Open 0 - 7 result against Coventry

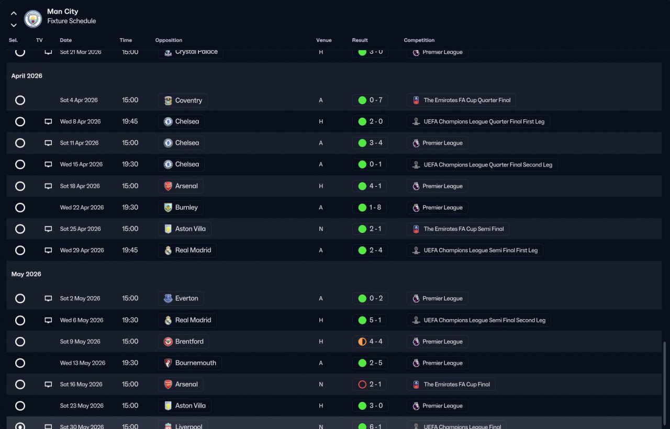pyautogui.click(x=370, y=100)
